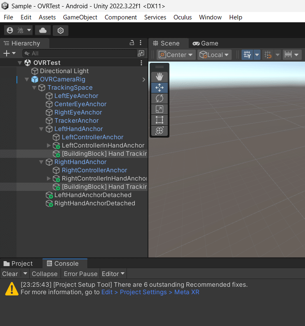Viewport: 305px width, 326px height.
Task: Open the Window menu
Action: click(x=210, y=17)
